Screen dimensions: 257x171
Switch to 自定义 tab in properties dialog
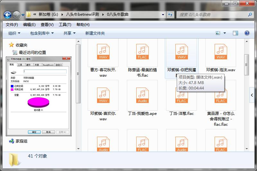pos(59,65)
